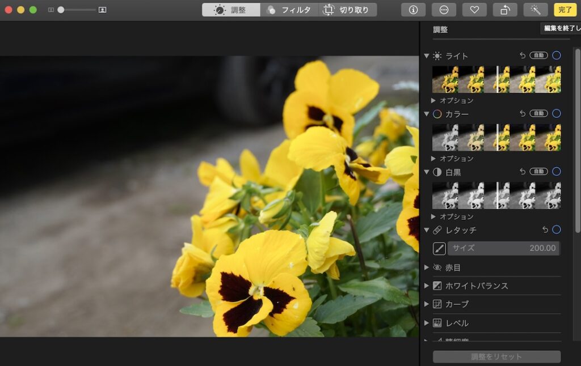Switch to the フィルタ tab
Viewport: 581px width, 366px height.
pyautogui.click(x=289, y=10)
